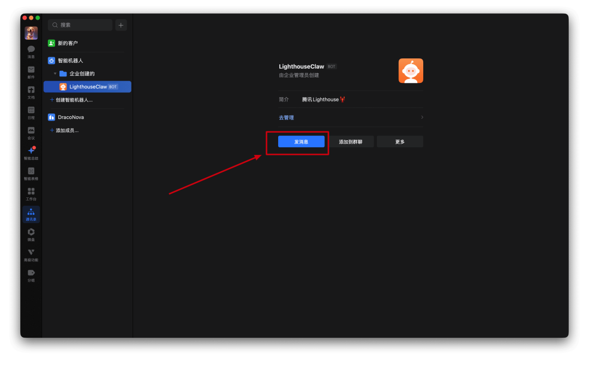Click the 智能总结 (Smart Summary) icon
589x365 pixels.
coord(31,151)
